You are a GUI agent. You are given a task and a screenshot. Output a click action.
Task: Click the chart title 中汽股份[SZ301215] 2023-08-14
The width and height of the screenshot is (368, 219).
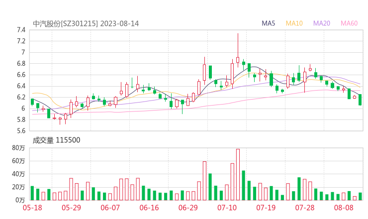[86, 23]
